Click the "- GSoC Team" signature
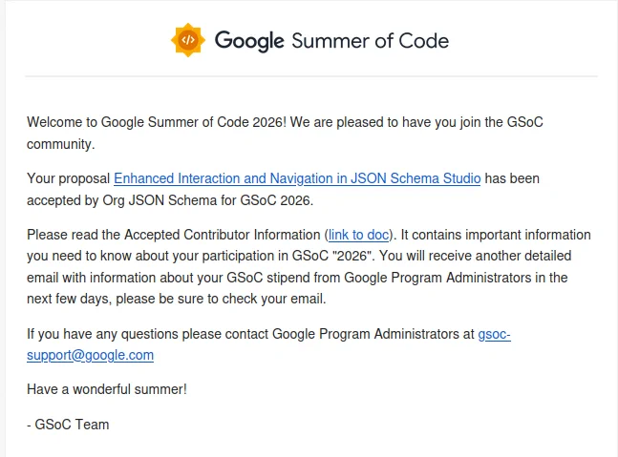 tap(68, 425)
